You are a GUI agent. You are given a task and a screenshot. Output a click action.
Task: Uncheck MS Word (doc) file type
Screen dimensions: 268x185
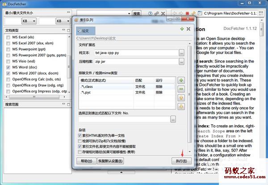click(8, 67)
